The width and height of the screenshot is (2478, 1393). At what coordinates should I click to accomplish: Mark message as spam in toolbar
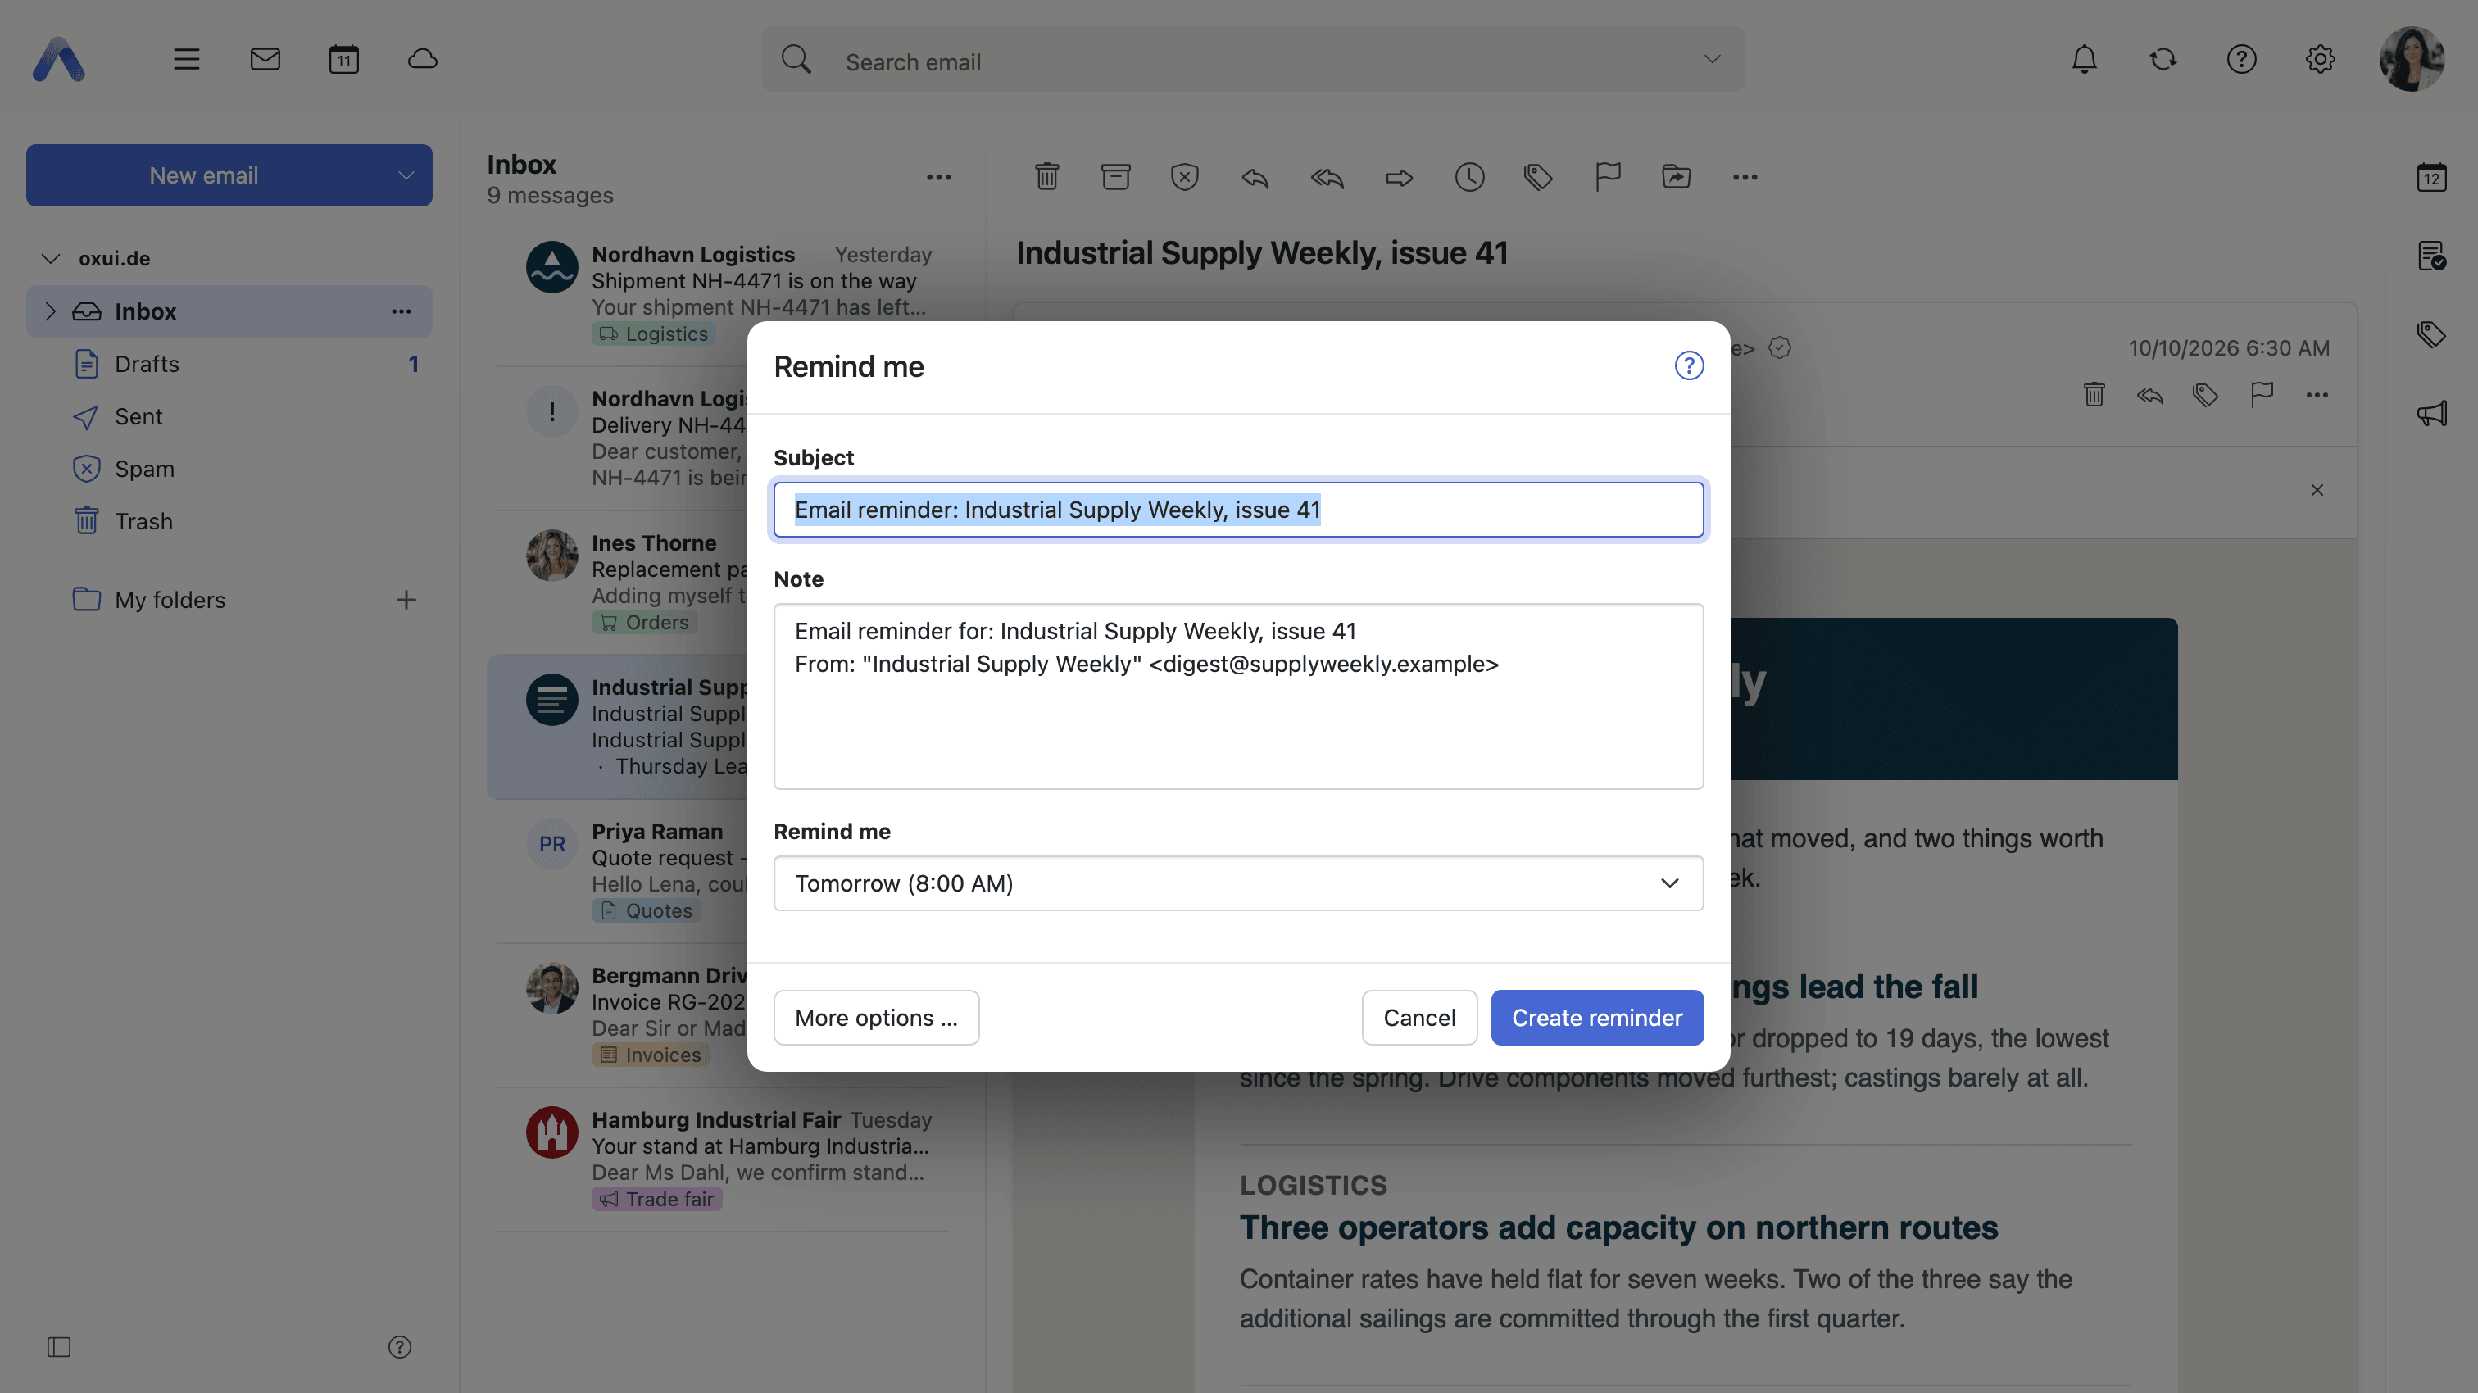[1184, 177]
